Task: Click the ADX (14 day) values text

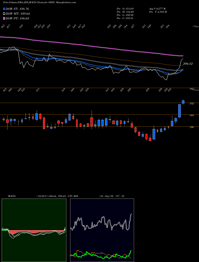Action: point(112,196)
